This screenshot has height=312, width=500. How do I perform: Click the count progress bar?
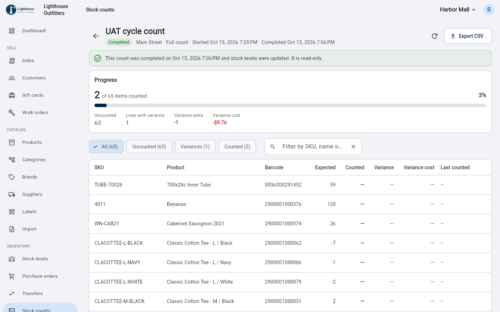coord(290,105)
